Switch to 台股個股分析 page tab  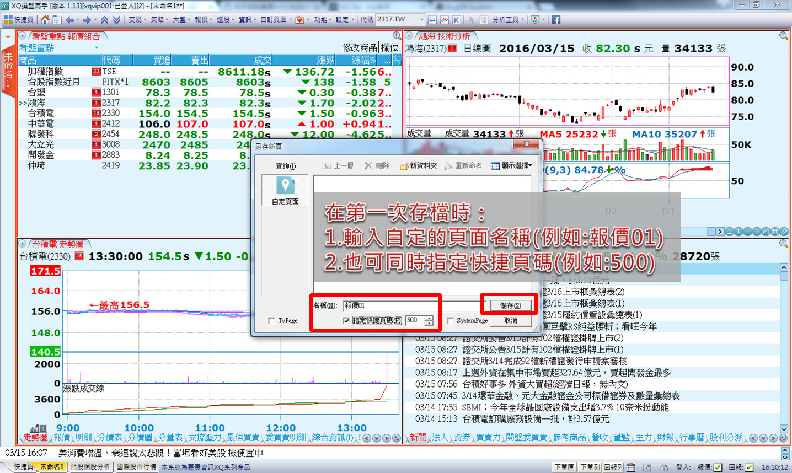tap(90, 467)
